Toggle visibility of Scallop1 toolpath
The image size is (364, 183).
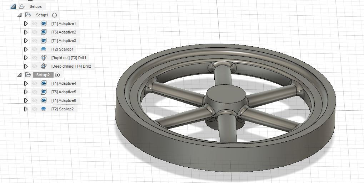pyautogui.click(x=35, y=49)
